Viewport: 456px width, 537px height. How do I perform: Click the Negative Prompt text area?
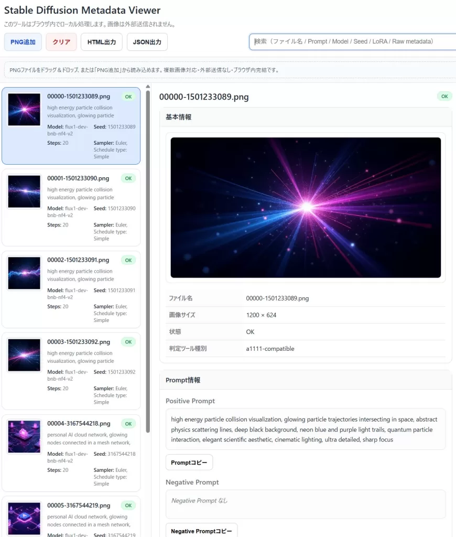click(x=306, y=503)
